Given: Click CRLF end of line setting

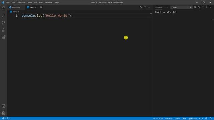Looking at the screenshot, I should tap(184, 119).
